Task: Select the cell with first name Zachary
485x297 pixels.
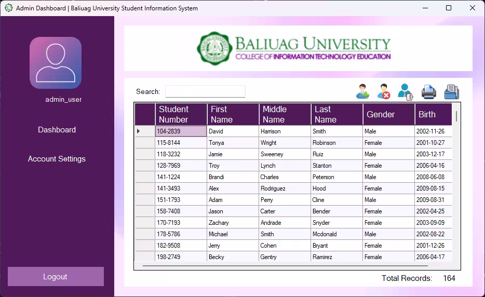Action: (x=233, y=223)
